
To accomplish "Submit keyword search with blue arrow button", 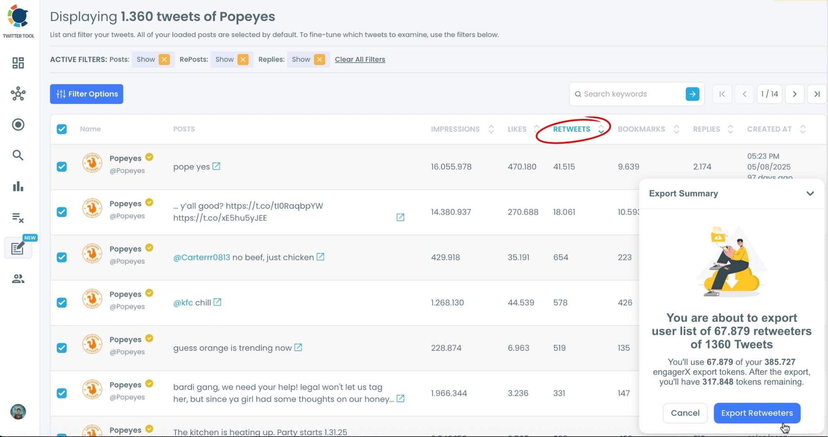I will pos(692,94).
